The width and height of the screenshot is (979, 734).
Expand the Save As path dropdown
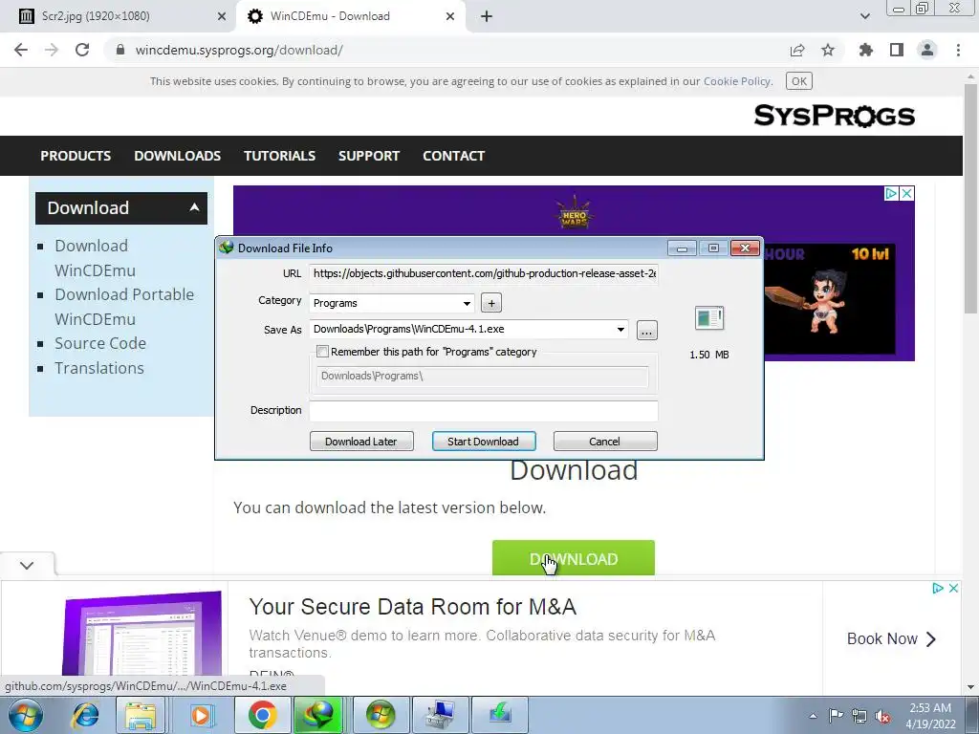coord(620,330)
